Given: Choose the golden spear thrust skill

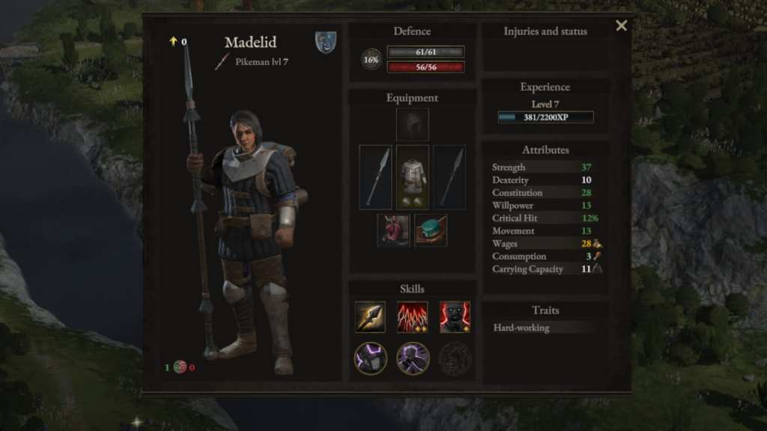Looking at the screenshot, I should coord(370,317).
